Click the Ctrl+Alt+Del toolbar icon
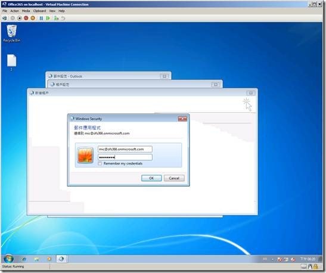Screen dimensions: 326x273 pos(5,18)
